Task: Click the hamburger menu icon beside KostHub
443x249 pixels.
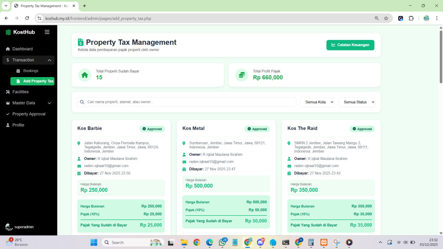Action: [x=47, y=32]
